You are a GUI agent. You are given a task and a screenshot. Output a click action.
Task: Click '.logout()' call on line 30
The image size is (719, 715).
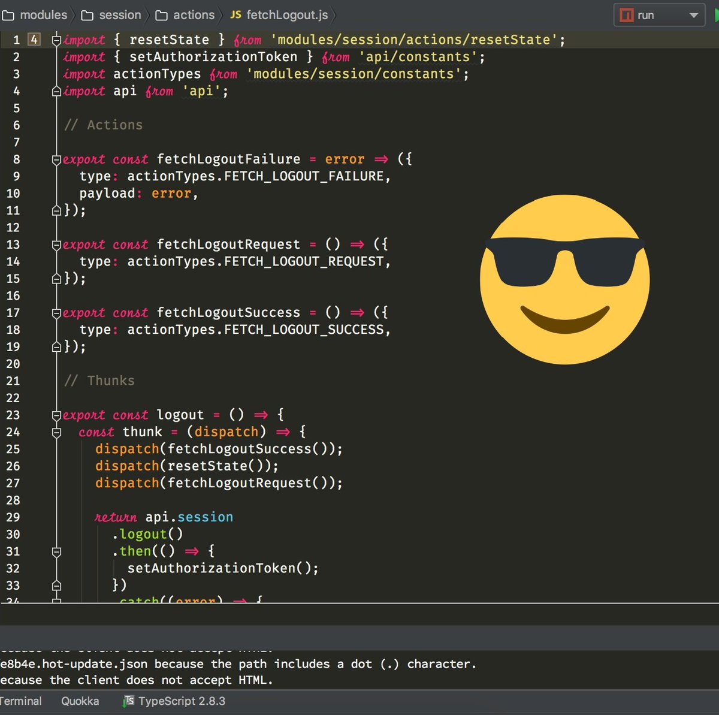coord(147,534)
